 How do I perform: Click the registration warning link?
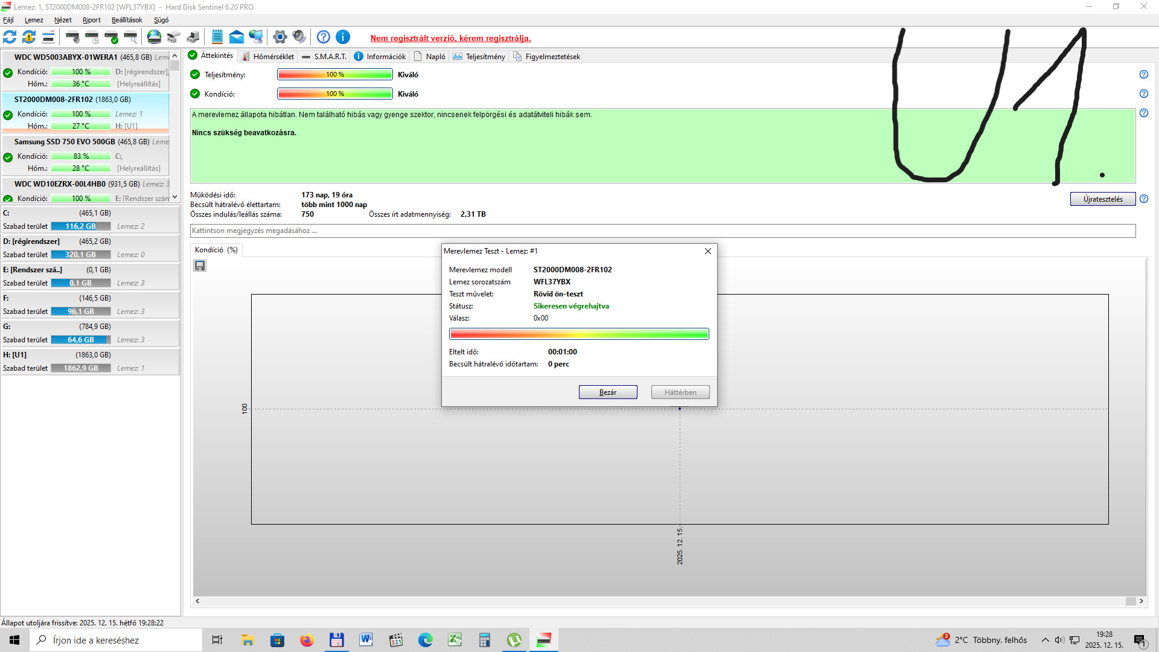pos(450,38)
